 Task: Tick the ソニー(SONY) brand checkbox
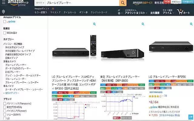coord(5,115)
